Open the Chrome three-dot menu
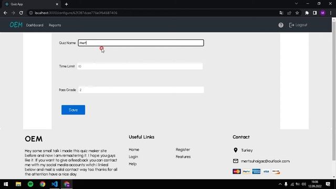The image size is (336, 189). coord(331,13)
